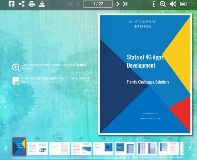
Task: Click the page number field 1 / 22
Action: (98, 4)
